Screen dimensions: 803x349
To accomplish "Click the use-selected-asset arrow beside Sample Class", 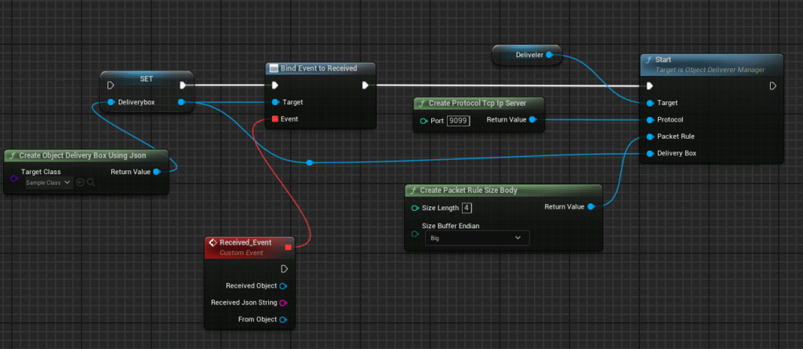I will point(80,183).
